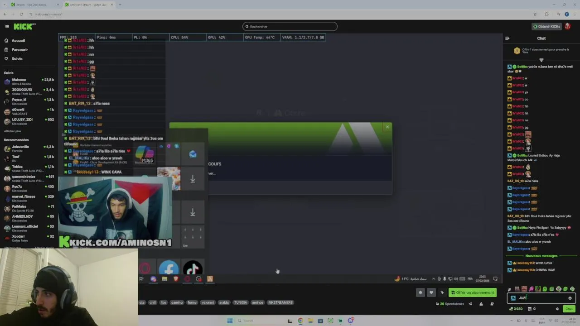
Task: Select the funny tag
Action: pos(192,302)
